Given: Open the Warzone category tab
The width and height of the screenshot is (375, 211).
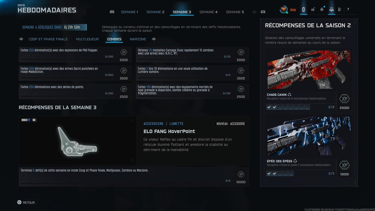Looking at the screenshot, I should pyautogui.click(x=138, y=39).
